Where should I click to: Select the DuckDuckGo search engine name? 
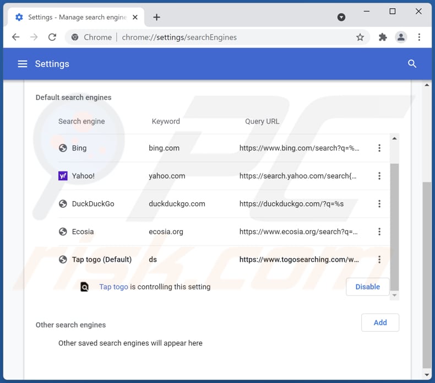(93, 203)
